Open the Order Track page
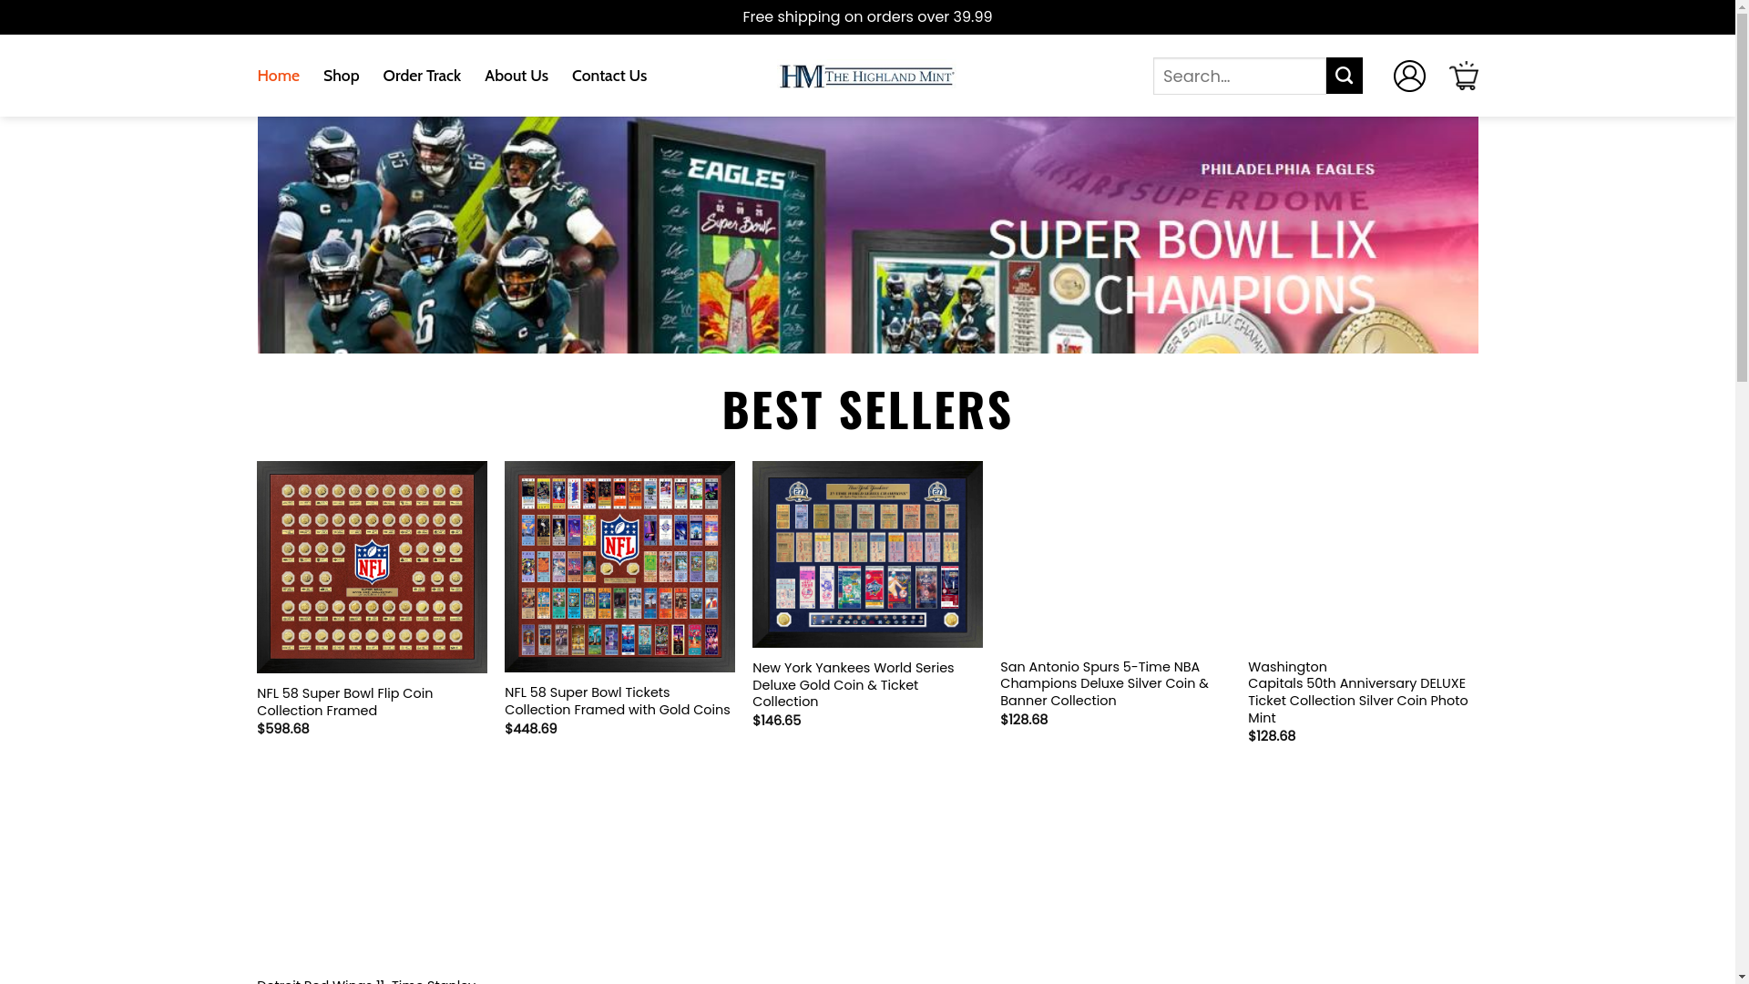The width and height of the screenshot is (1749, 984). (x=422, y=76)
